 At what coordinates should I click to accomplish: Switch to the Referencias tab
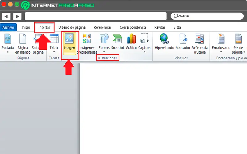[x=103, y=27]
